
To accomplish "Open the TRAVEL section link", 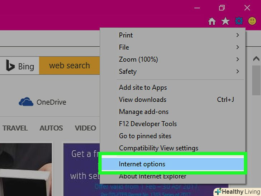I will point(15,128).
